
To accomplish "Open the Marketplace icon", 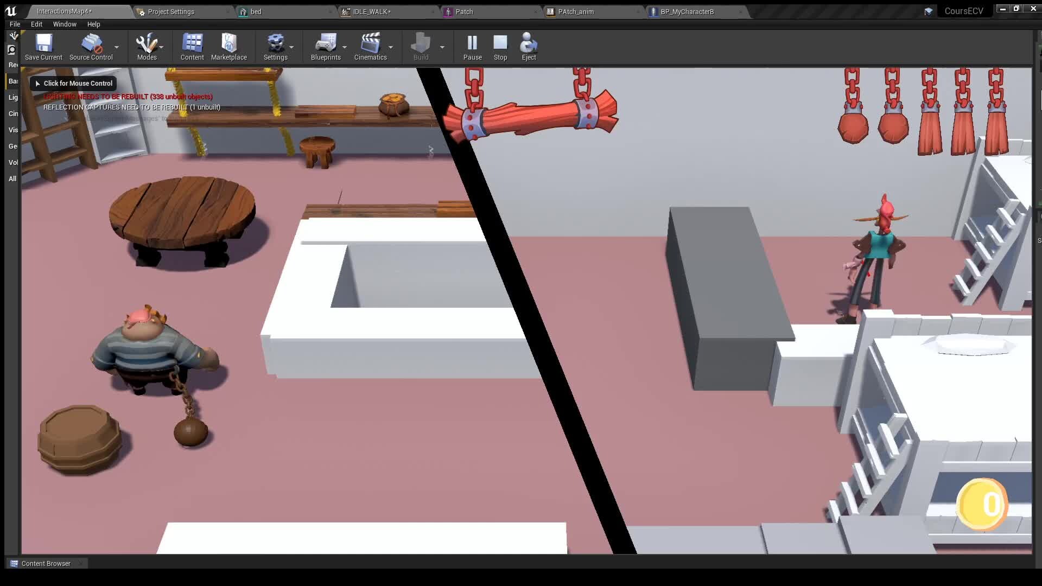I will (228, 43).
